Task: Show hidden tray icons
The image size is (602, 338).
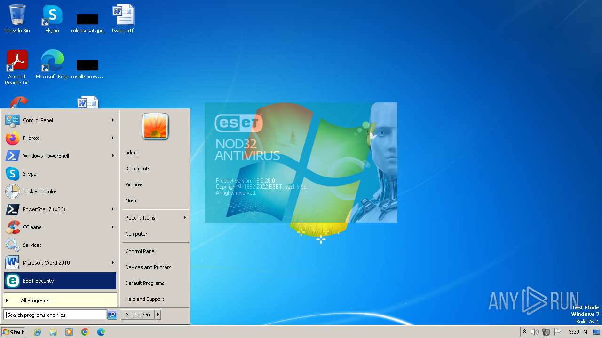Action: click(524, 332)
